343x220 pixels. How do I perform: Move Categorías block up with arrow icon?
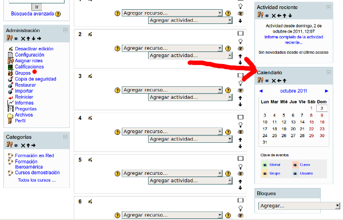[x=28, y=145]
